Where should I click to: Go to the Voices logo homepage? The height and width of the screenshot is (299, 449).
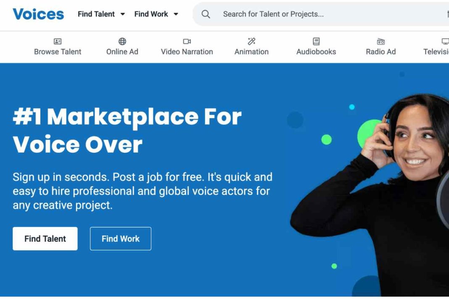pos(38,14)
